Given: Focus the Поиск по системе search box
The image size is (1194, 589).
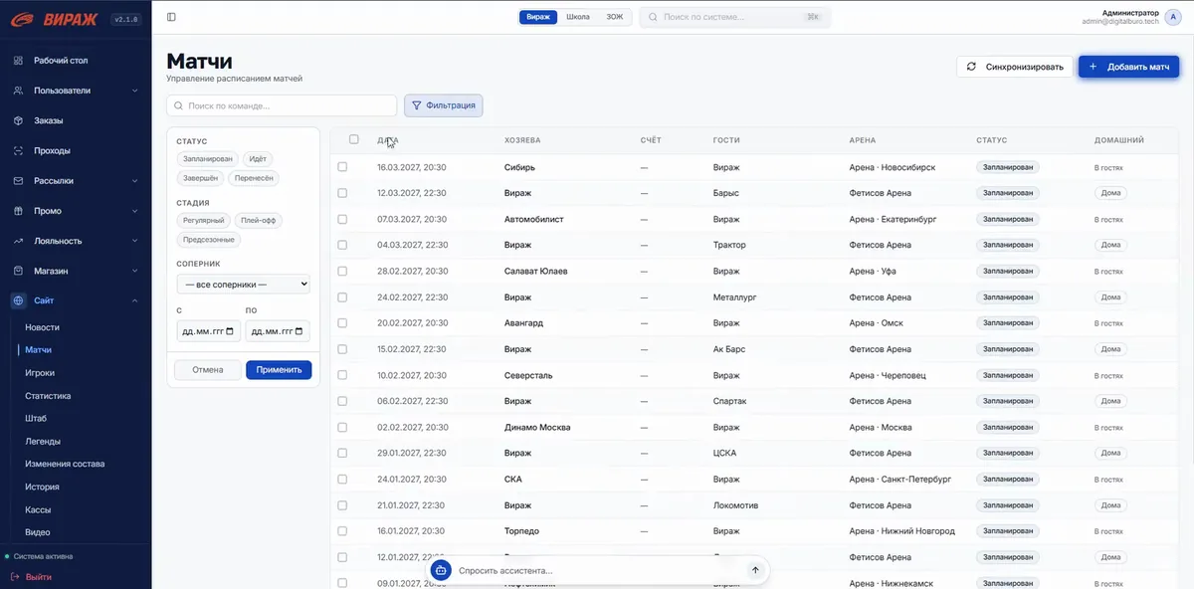Looking at the screenshot, I should 734,17.
